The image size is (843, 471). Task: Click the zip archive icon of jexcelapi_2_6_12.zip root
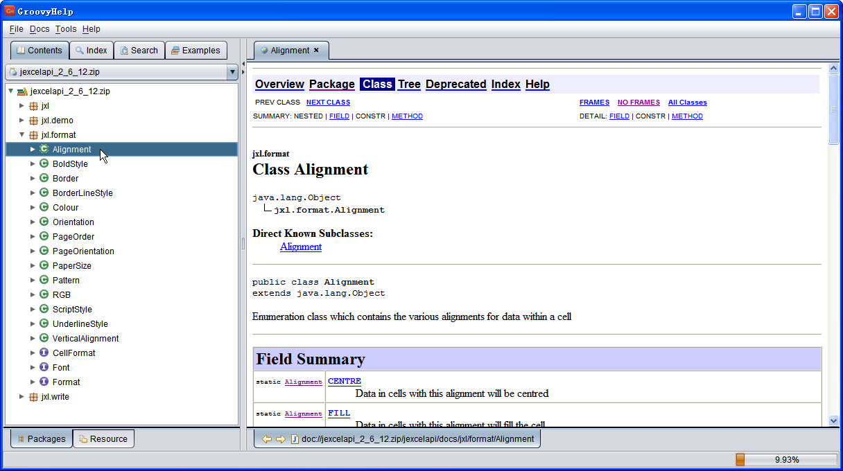point(22,91)
